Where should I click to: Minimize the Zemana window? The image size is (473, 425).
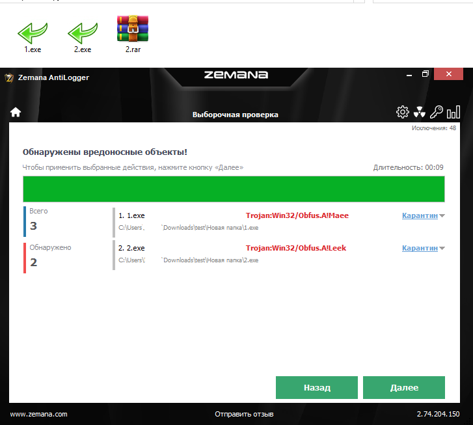pos(409,75)
